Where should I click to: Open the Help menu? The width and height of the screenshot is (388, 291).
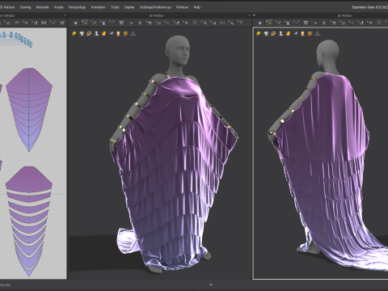click(197, 7)
